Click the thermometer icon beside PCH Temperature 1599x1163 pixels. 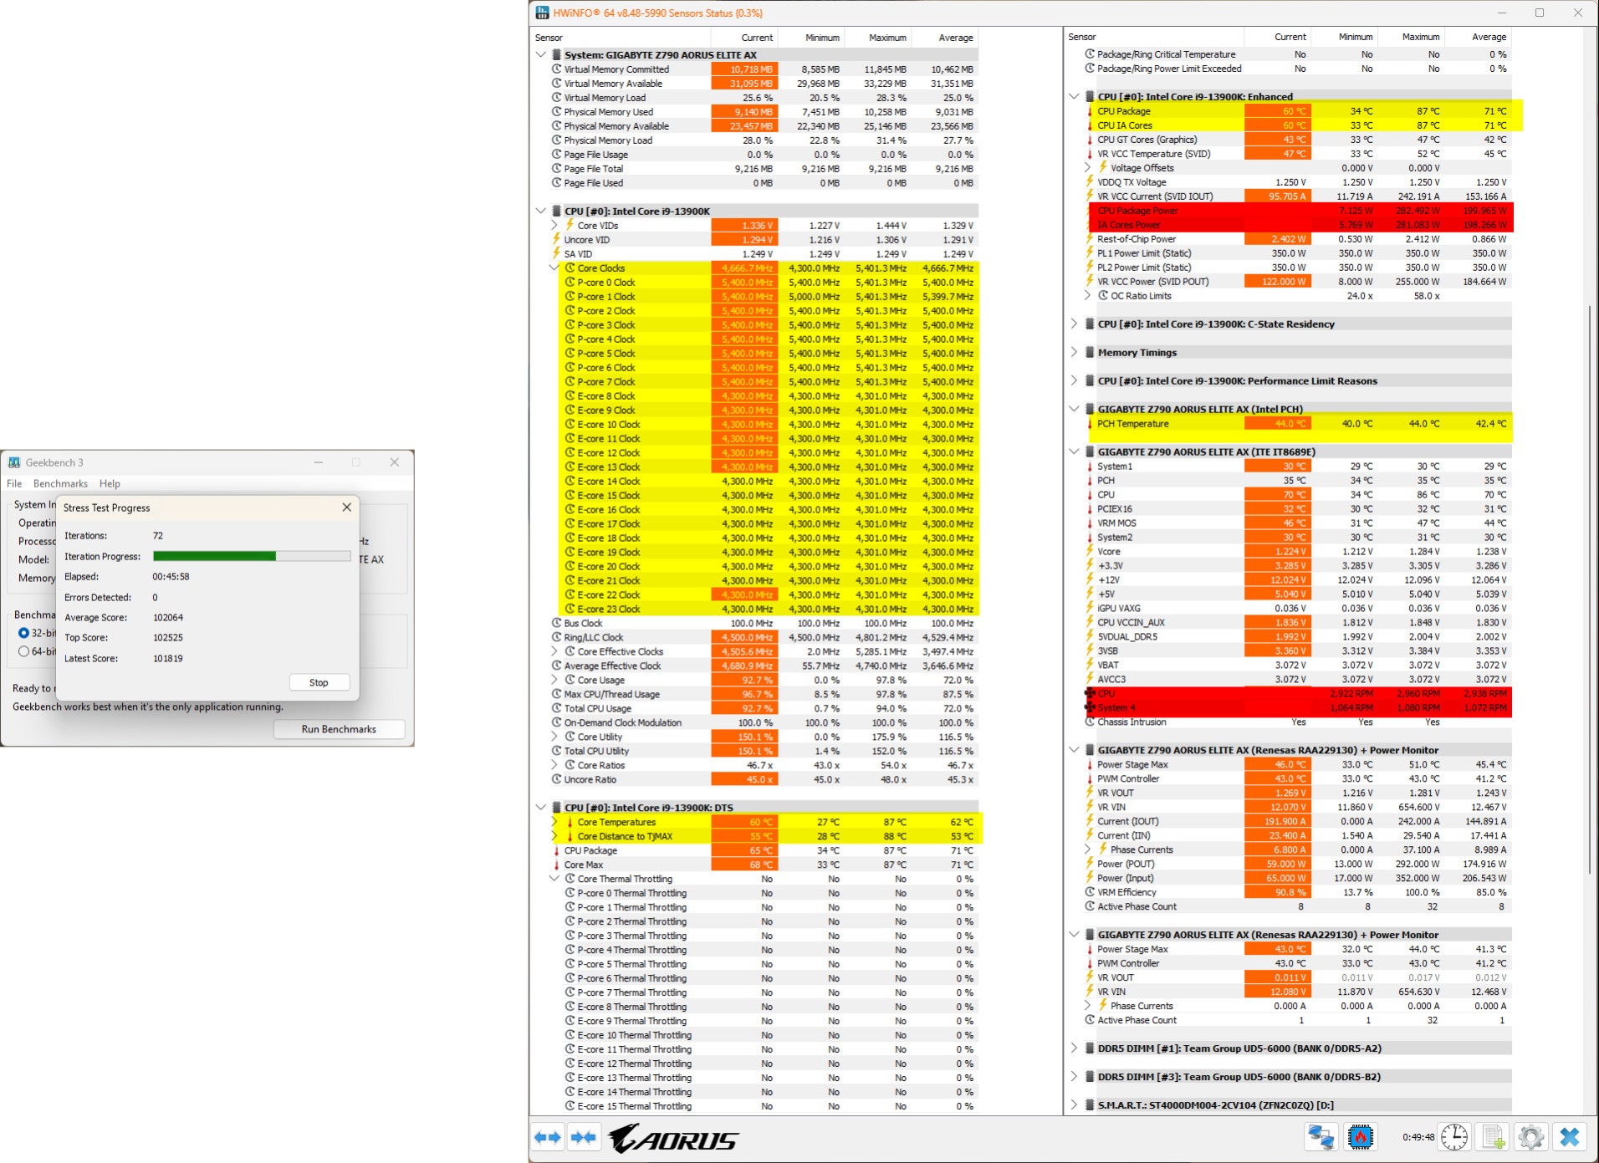1090,424
